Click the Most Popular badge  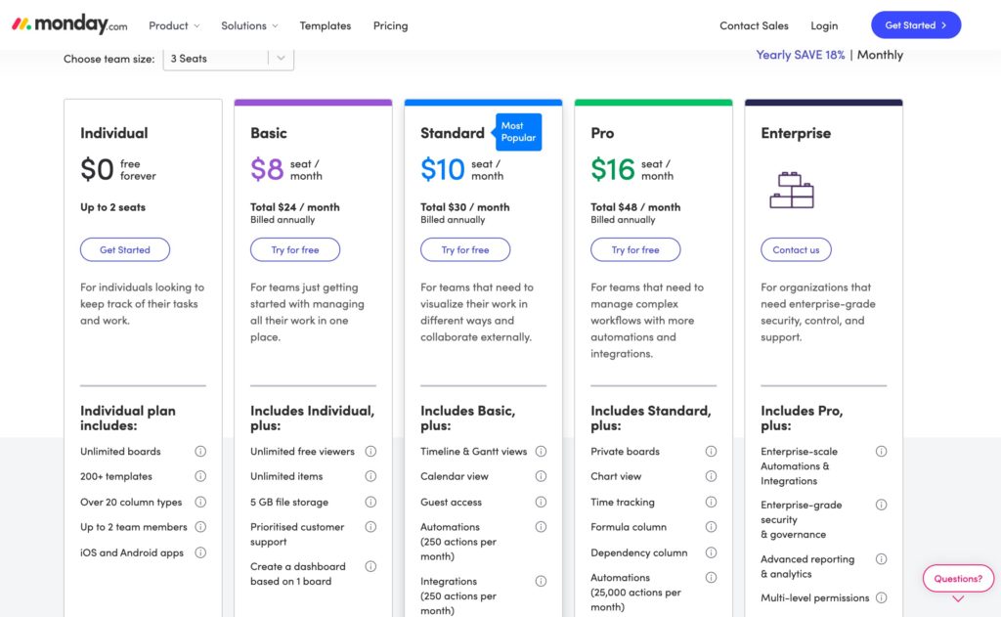click(518, 132)
